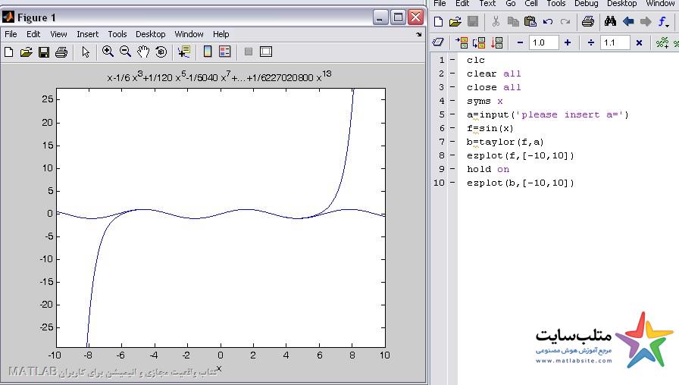Viewport: 679px width, 385px height.
Task: Open the function browser fx dropdown
Action: (664, 21)
